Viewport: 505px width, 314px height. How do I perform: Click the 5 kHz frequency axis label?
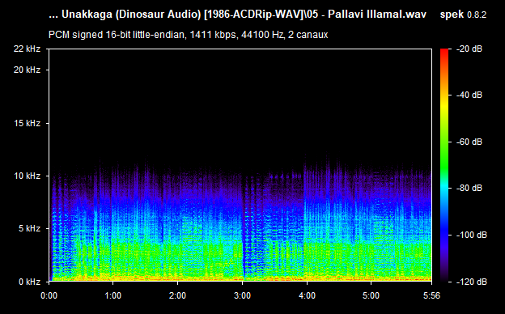29,229
